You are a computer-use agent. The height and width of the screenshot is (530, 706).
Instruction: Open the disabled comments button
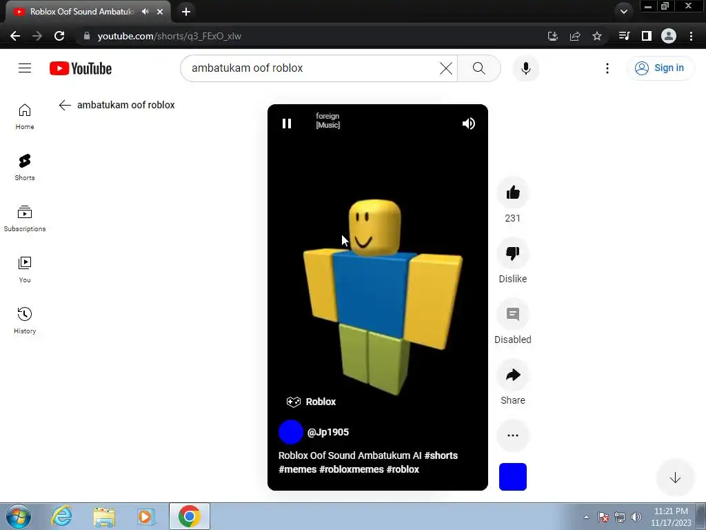(x=513, y=314)
